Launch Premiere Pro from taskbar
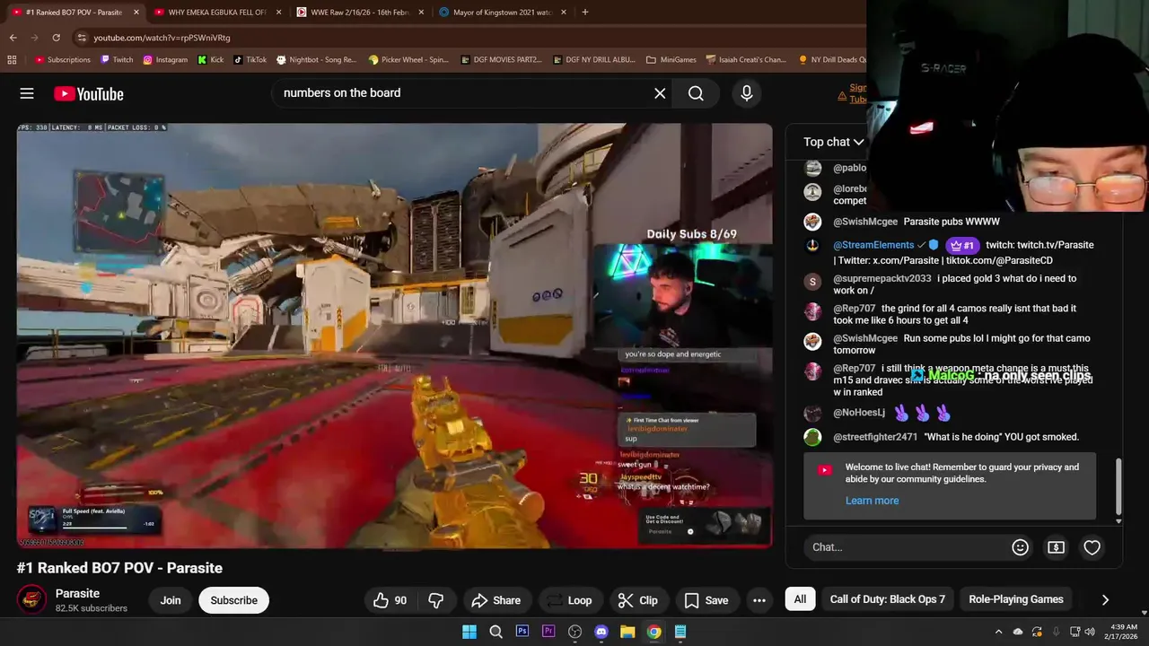This screenshot has height=646, width=1149. pos(548,632)
